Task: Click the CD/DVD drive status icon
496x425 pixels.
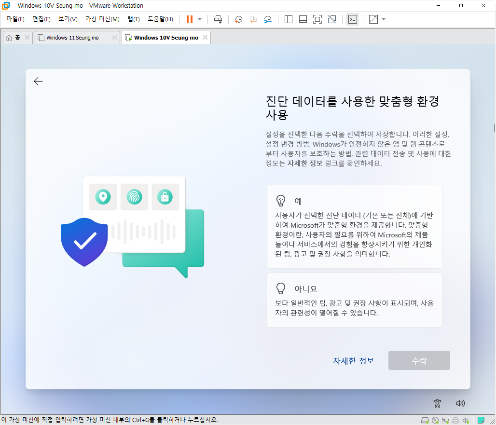Action: coord(435,420)
